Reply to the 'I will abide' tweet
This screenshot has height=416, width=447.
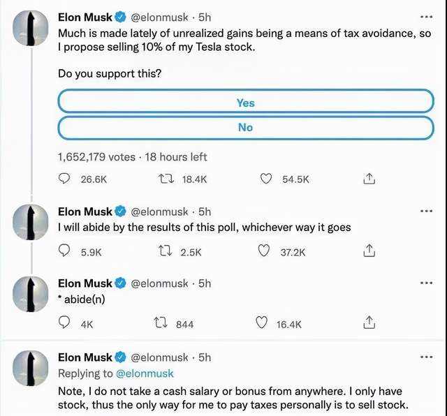tap(64, 251)
